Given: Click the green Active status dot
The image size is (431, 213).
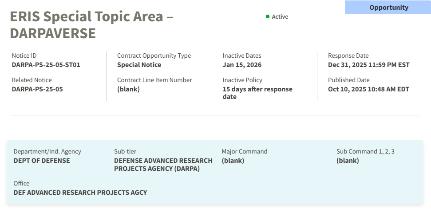Looking at the screenshot, I should point(268,16).
